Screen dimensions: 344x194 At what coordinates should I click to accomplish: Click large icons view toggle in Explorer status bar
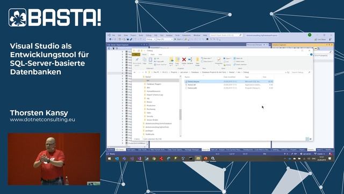pos(311,139)
